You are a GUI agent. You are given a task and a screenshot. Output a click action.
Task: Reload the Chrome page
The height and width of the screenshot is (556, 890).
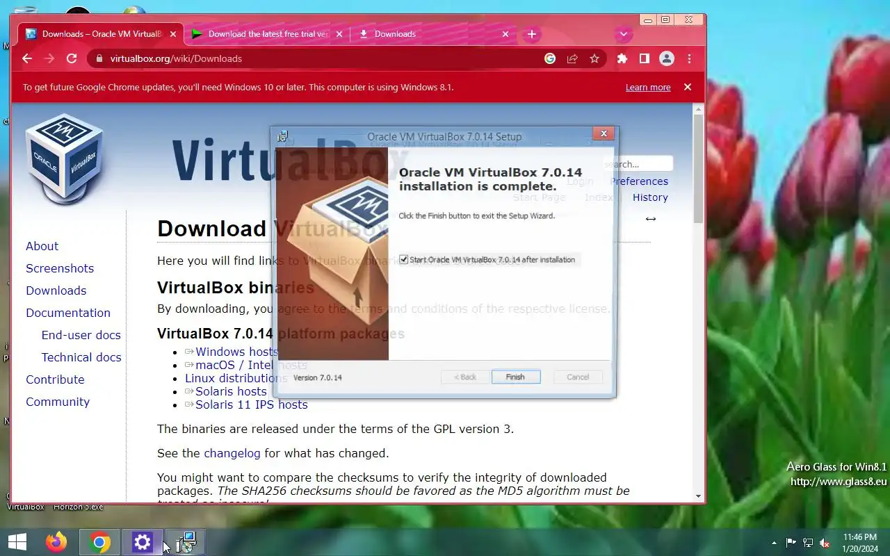click(72, 58)
